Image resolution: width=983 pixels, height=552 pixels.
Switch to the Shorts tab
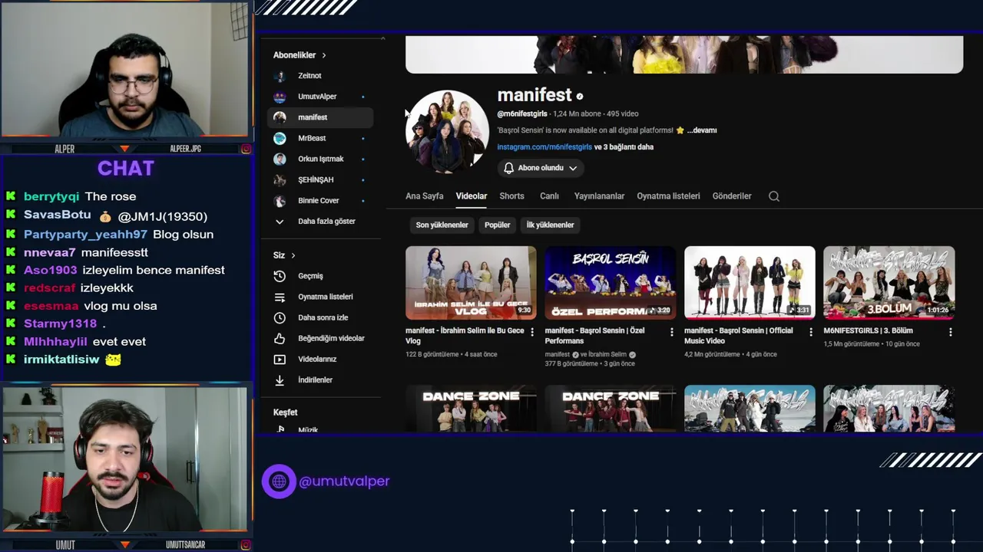pos(511,196)
